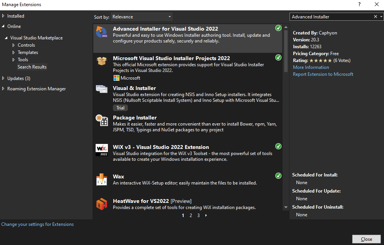Select the Package Installer extension title
This screenshot has width=384, height=245.
pyautogui.click(x=135, y=118)
